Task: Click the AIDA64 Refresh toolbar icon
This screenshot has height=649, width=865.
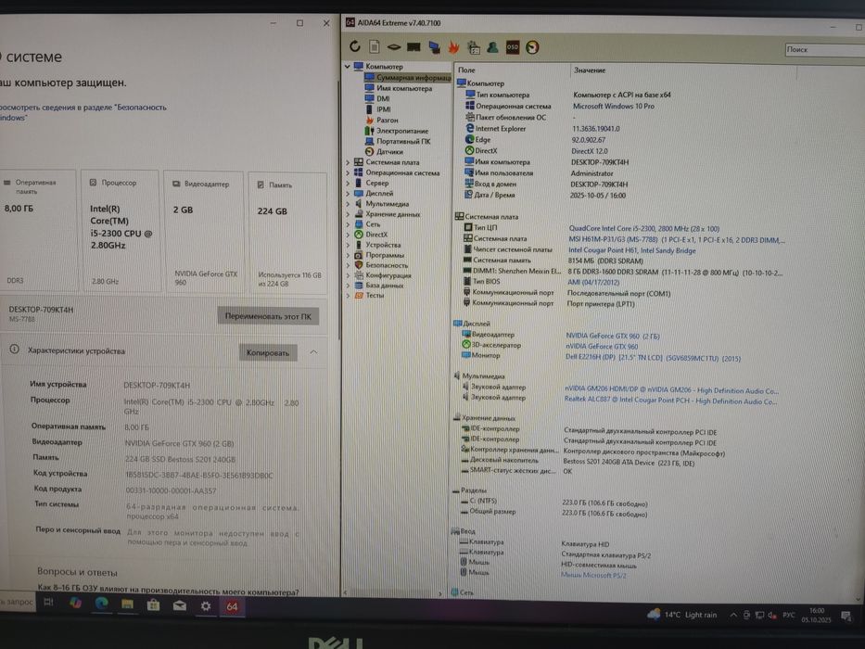Action: coord(355,47)
